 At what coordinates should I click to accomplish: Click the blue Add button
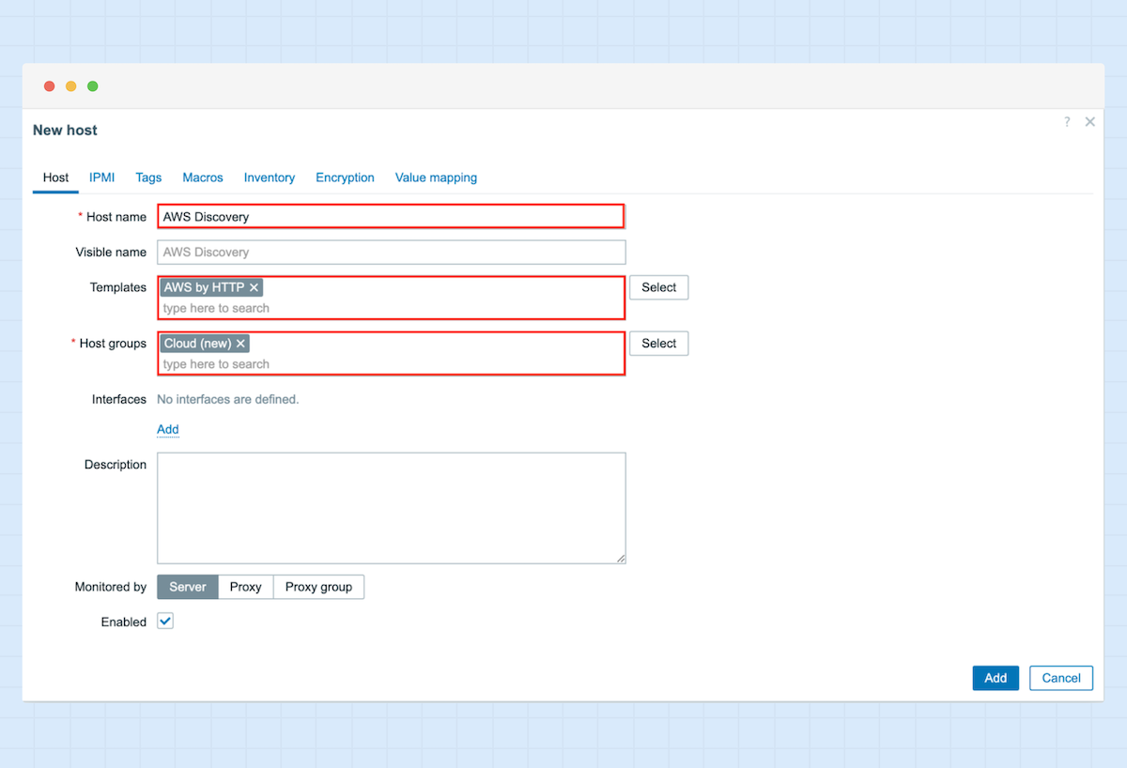point(996,678)
